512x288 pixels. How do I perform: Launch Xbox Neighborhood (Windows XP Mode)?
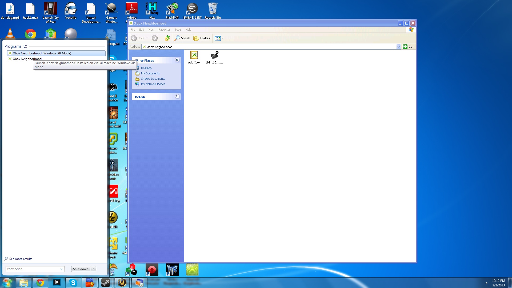[x=56, y=53]
